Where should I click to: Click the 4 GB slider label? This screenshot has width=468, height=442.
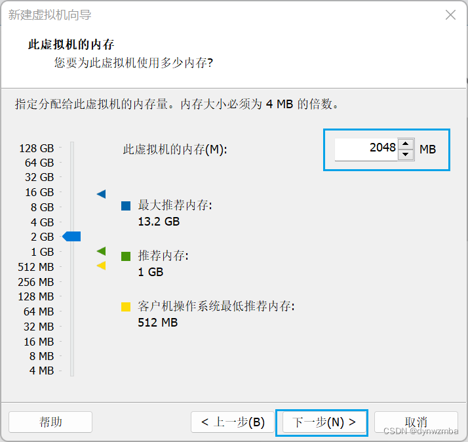coord(42,222)
